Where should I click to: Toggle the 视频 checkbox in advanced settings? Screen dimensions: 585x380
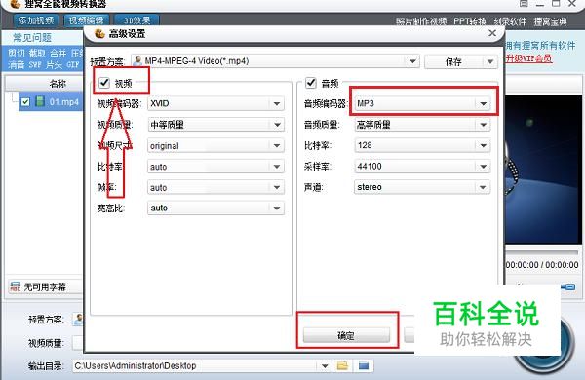point(104,83)
